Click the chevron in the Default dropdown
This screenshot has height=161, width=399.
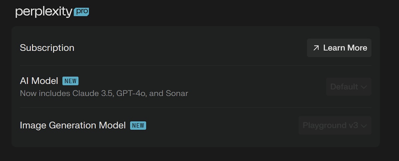pyautogui.click(x=364, y=87)
